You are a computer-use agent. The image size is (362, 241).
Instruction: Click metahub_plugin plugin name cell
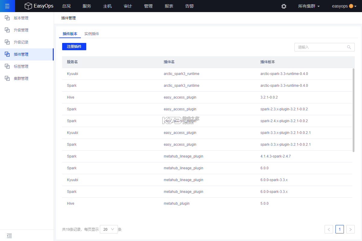tap(177, 204)
